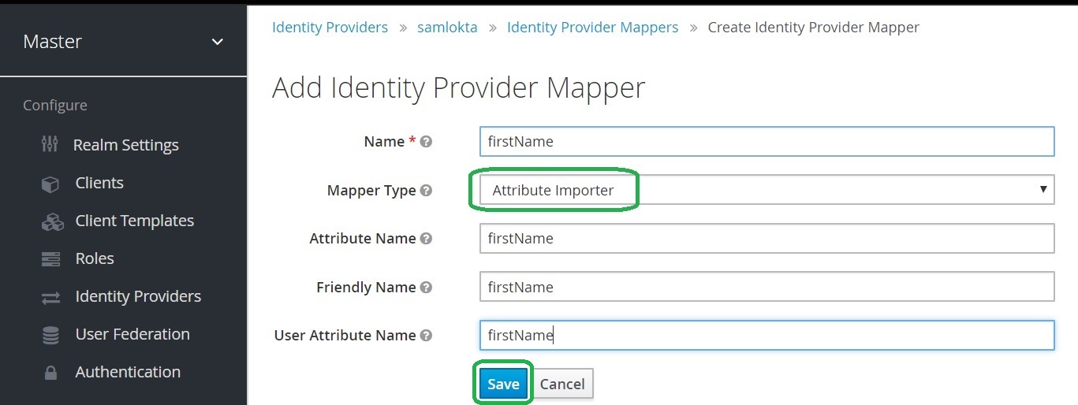Click the Identity Providers arrows icon
1078x405 pixels.
tap(50, 297)
